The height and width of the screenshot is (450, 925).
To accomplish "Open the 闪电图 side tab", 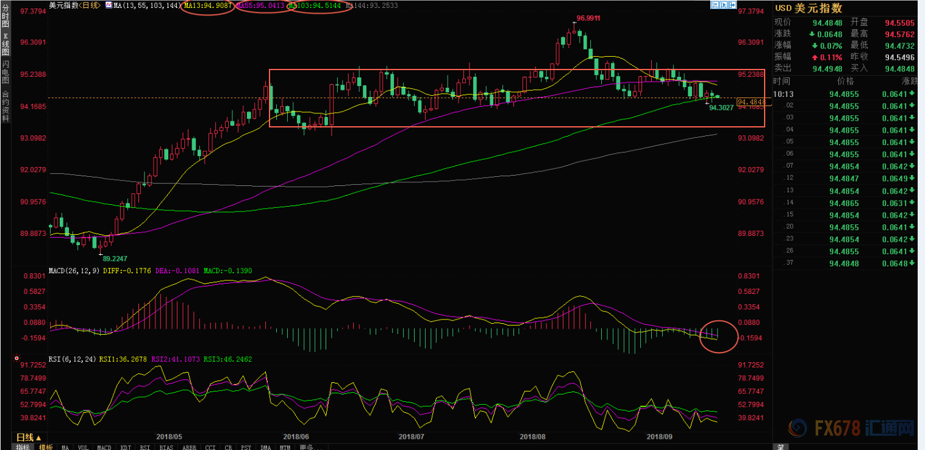I will click(5, 72).
